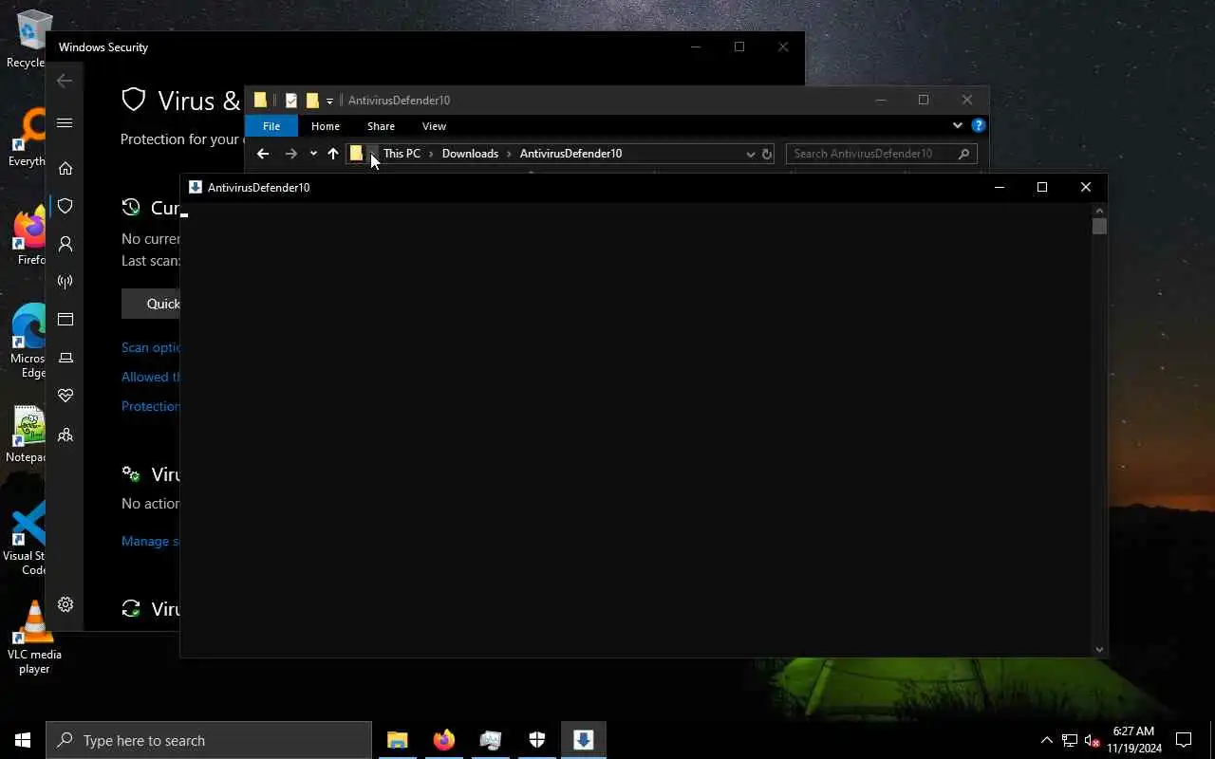Click Downloads in the Explorer breadcrumb
Screen dimensions: 1215x759
tap(470, 154)
